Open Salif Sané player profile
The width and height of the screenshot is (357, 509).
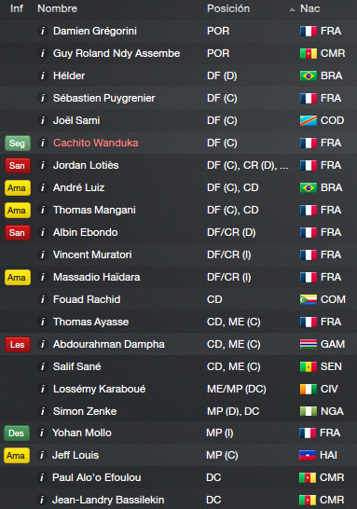[x=77, y=366]
